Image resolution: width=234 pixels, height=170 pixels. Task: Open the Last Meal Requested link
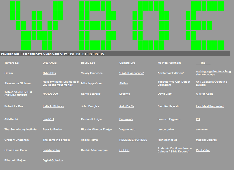(210, 106)
